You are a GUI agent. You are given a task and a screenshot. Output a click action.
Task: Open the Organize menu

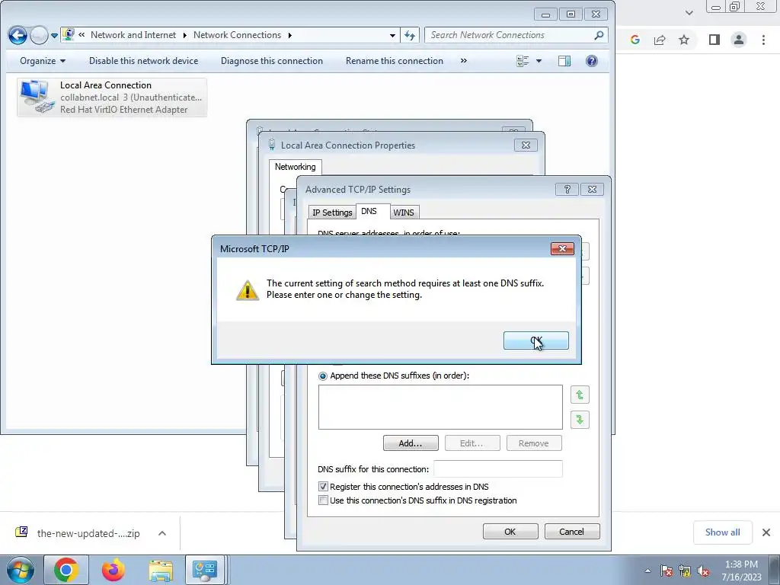[43, 61]
